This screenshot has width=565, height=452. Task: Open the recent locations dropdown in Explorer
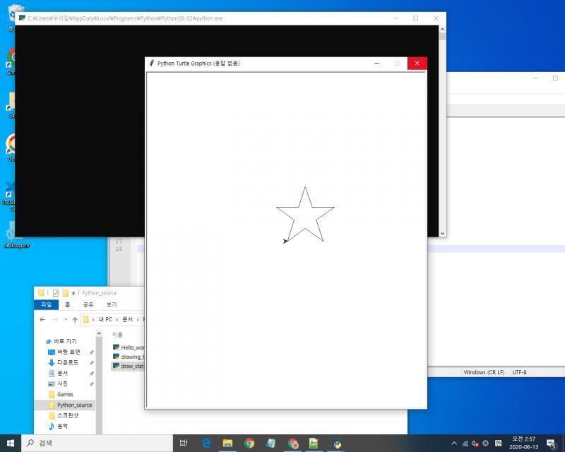tap(66, 319)
